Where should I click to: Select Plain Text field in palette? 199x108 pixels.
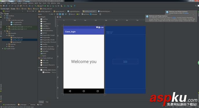click(x=45, y=60)
